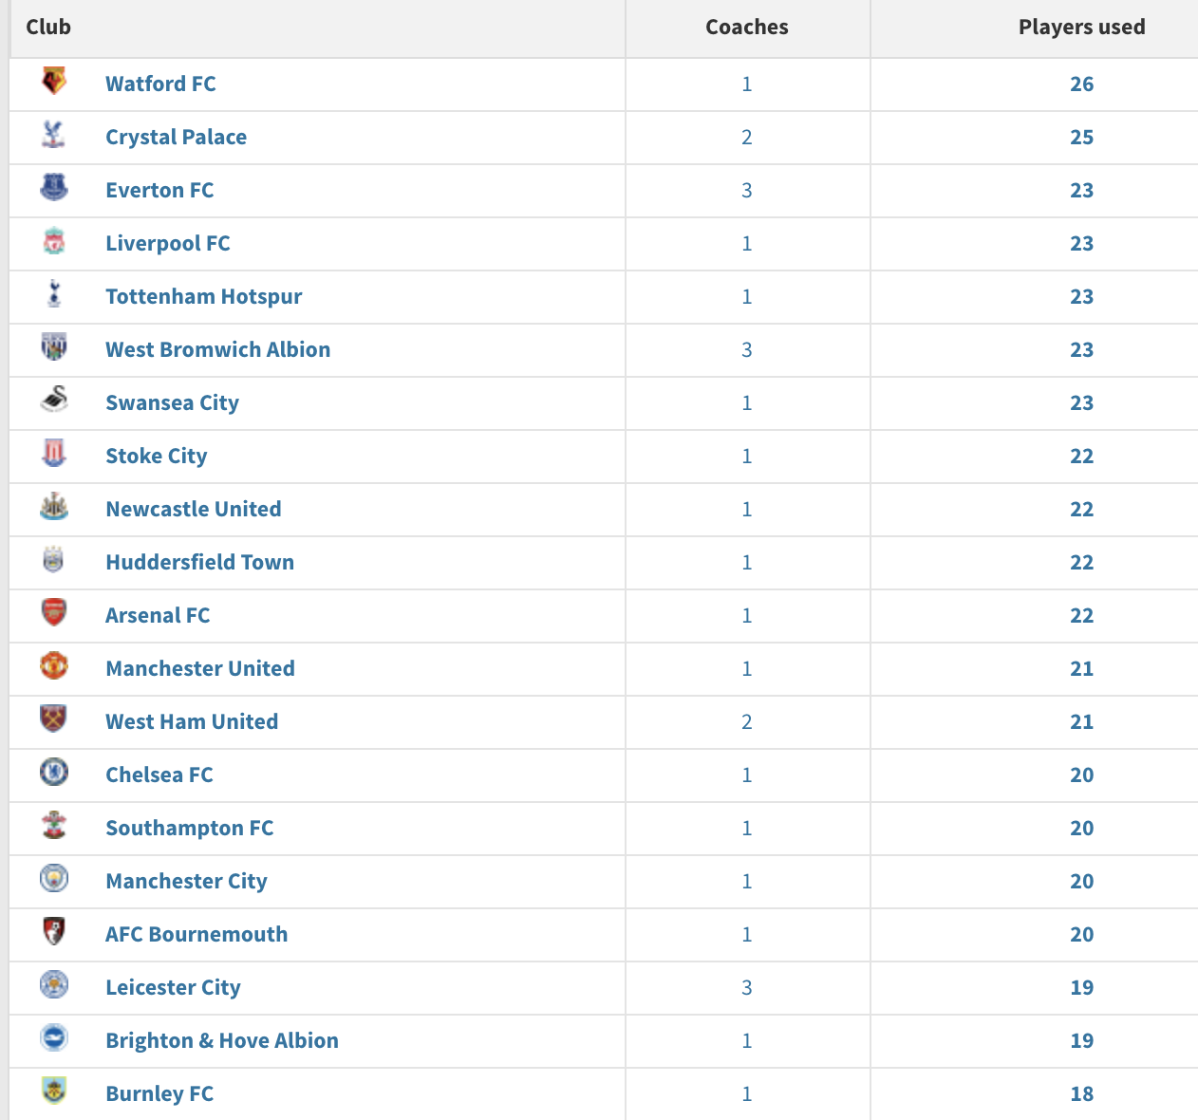Select the Tottenham Hotspur cockerel crest
The image size is (1198, 1120).
54,294
